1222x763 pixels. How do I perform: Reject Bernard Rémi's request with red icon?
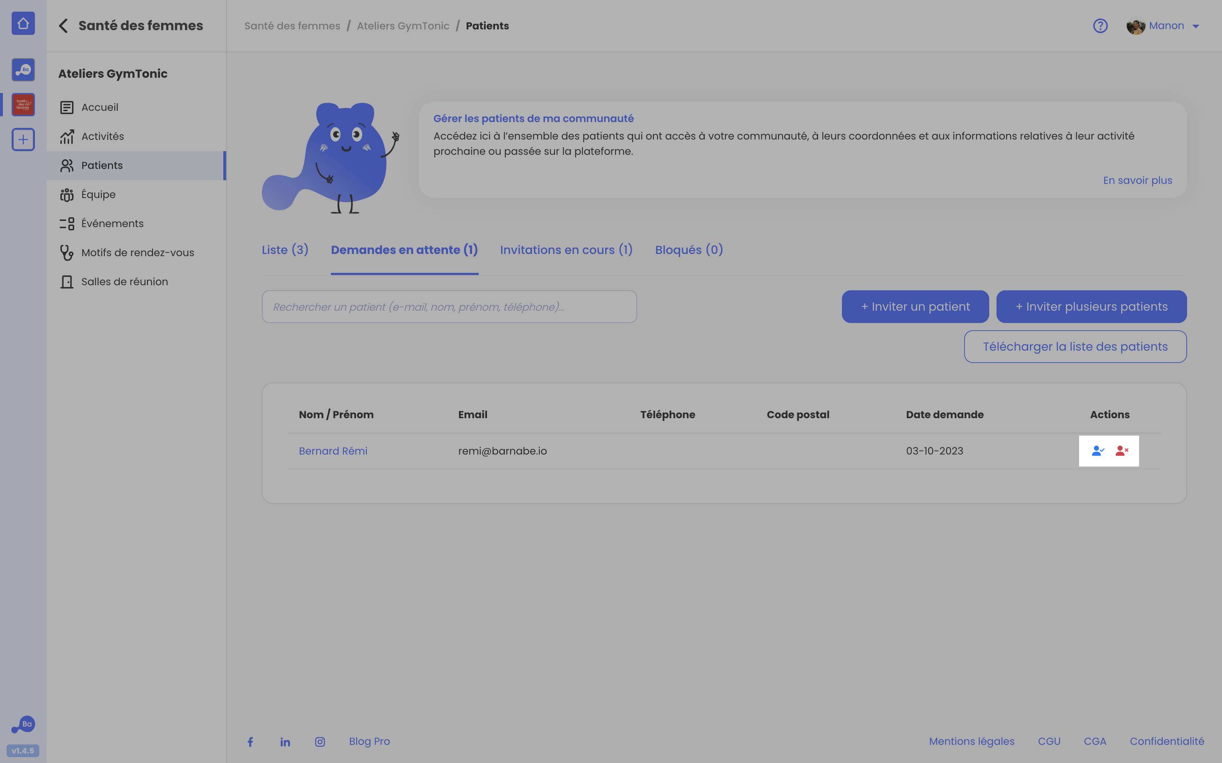(1122, 451)
